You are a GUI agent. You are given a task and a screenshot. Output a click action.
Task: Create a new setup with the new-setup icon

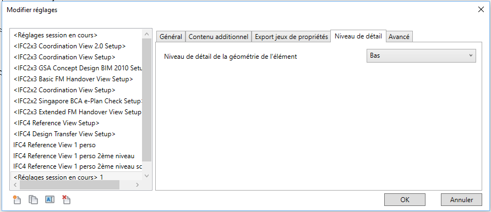pos(17,200)
